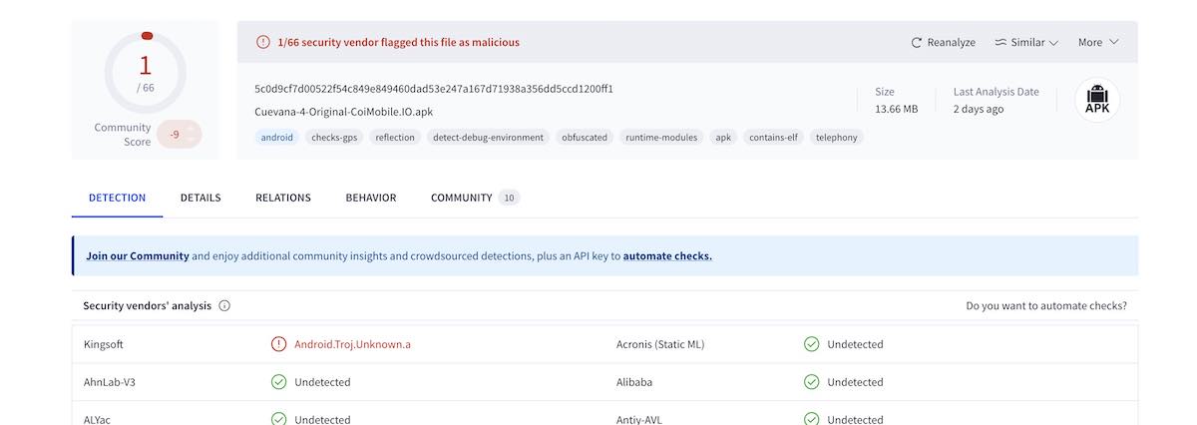
Task: Click the 2 days ago analysis date
Action: 979,109
